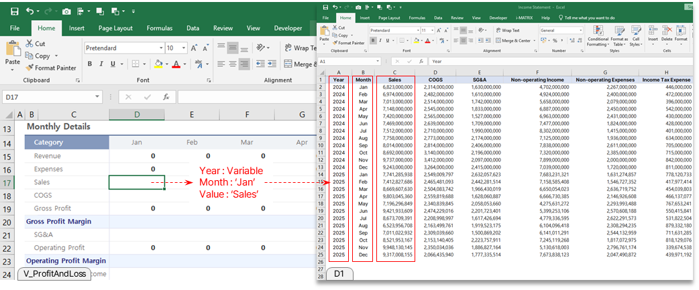Click the Tell me what you want to do box

click(x=589, y=17)
